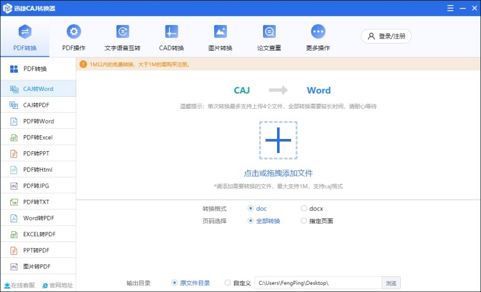Click the PDF转Html sidebar icon

point(14,170)
